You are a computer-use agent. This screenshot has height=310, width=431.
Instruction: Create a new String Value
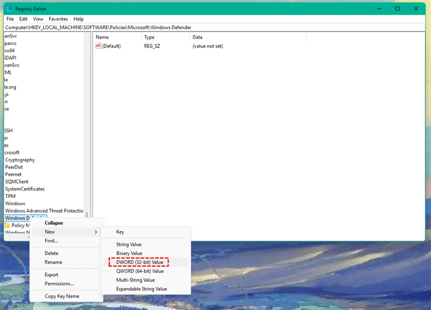[129, 245]
